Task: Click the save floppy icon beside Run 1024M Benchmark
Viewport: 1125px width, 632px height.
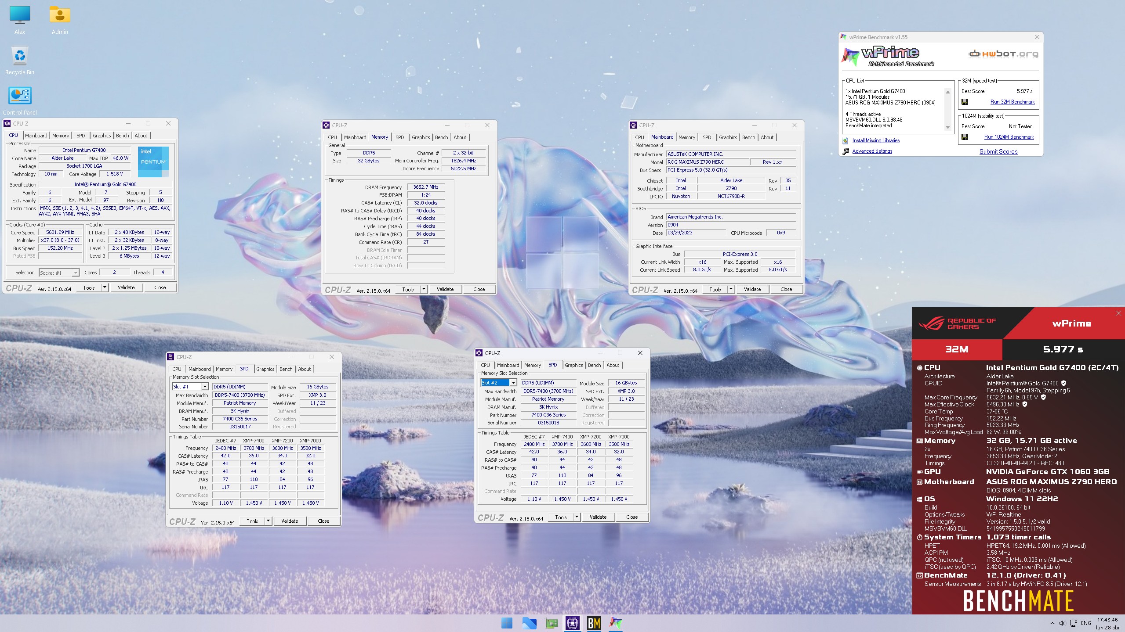Action: tap(965, 137)
